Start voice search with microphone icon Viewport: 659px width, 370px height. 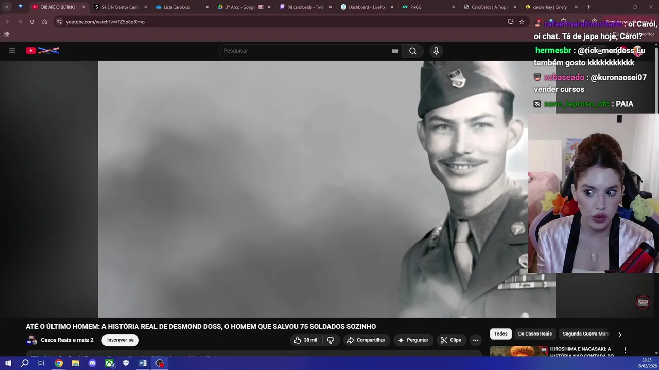[436, 51]
